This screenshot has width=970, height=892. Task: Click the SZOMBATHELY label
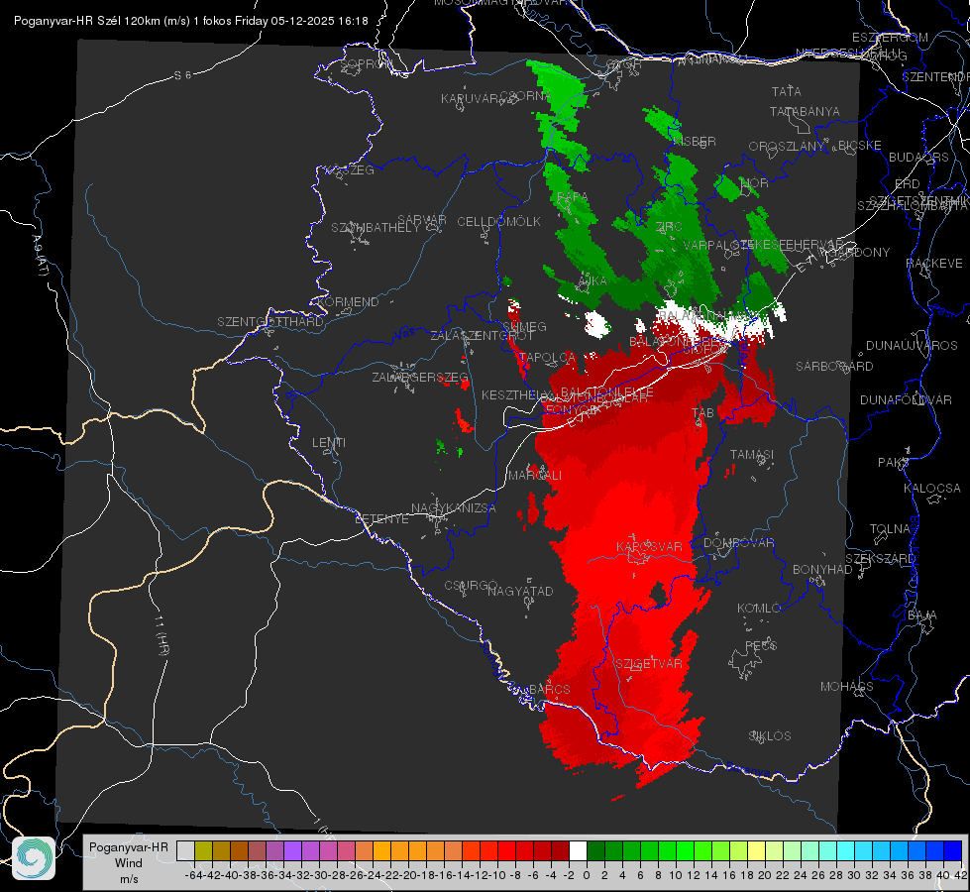[x=376, y=228]
